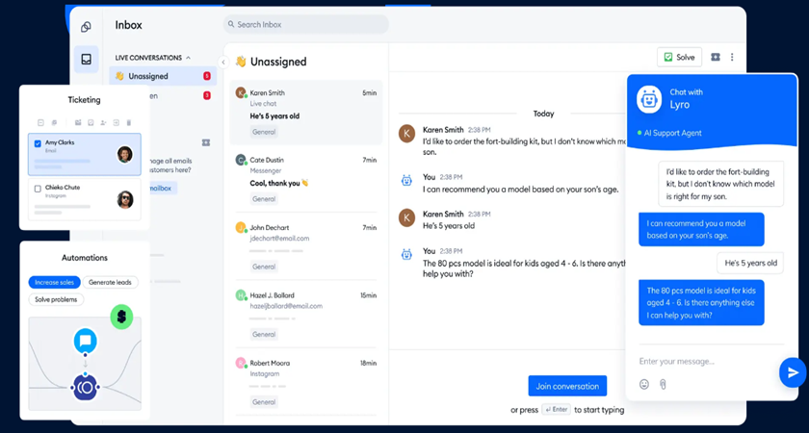Image resolution: width=809 pixels, height=433 pixels.
Task: Click 'hazeljballard@email.com' in the list
Action: click(x=286, y=306)
